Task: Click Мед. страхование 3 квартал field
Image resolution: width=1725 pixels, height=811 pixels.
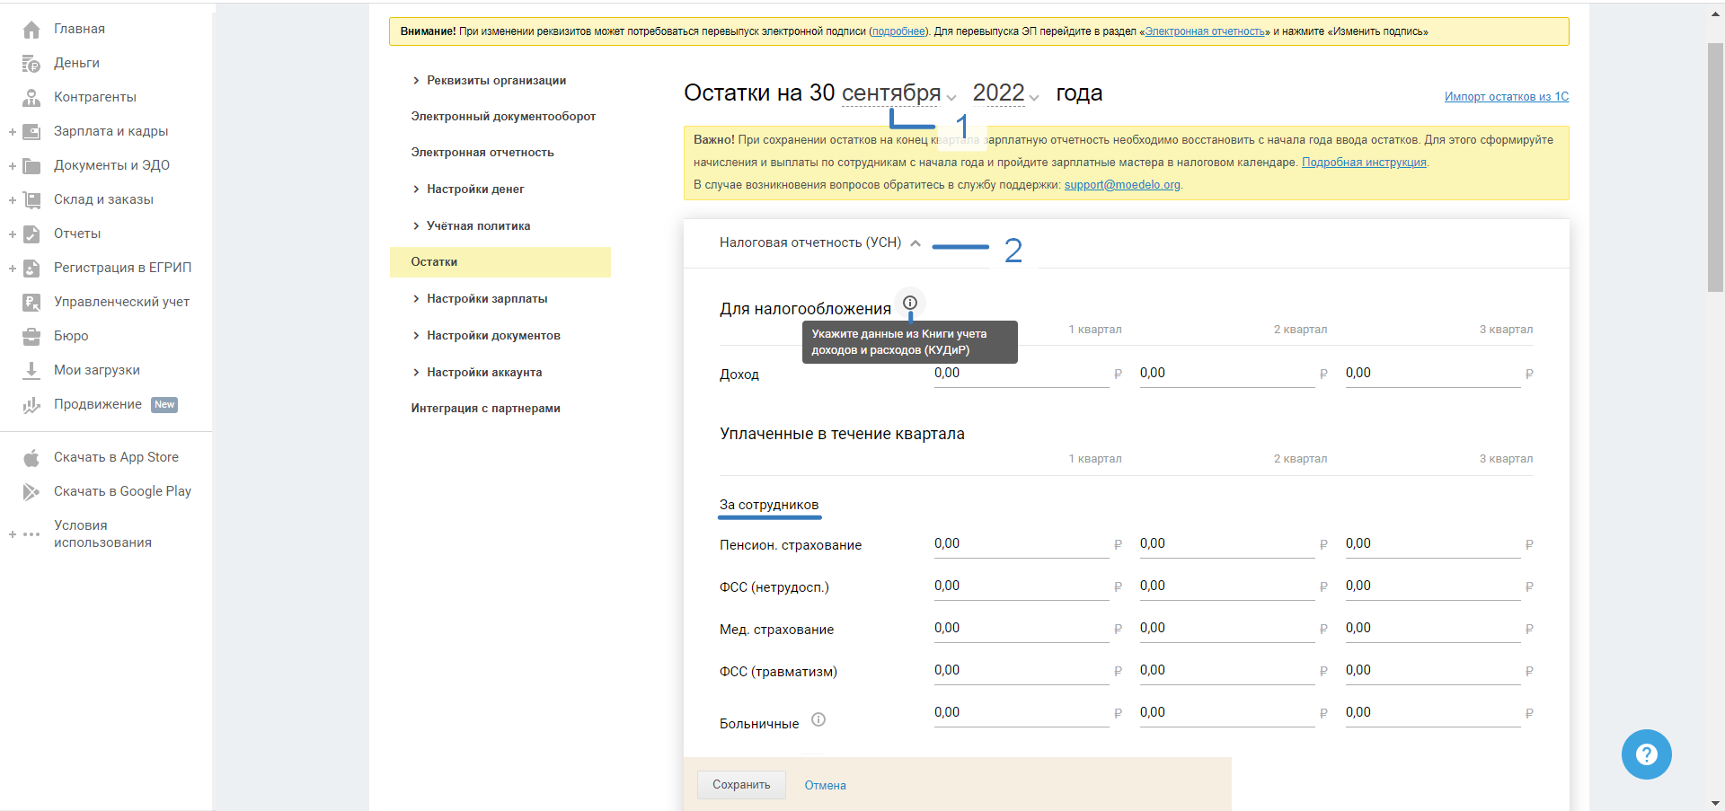Action: coord(1433,629)
